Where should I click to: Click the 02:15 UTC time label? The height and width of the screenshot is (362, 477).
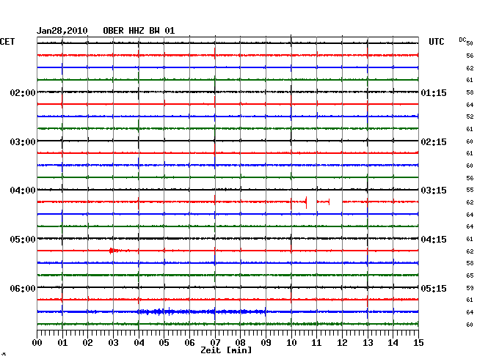(x=434, y=142)
